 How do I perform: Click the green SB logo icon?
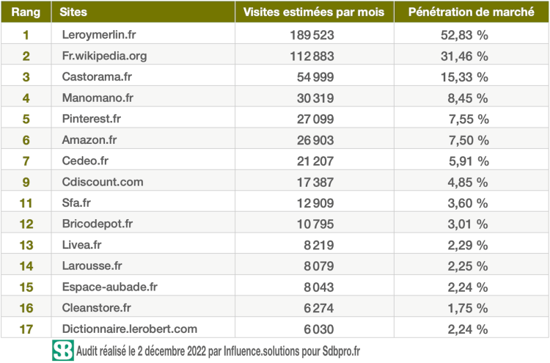(x=63, y=350)
